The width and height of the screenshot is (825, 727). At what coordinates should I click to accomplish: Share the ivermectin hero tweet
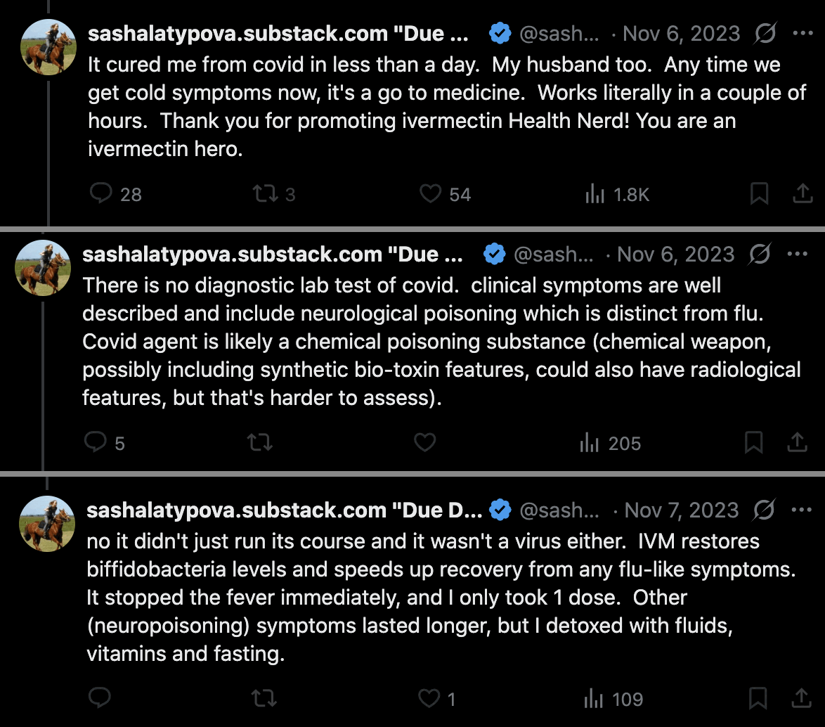click(802, 193)
